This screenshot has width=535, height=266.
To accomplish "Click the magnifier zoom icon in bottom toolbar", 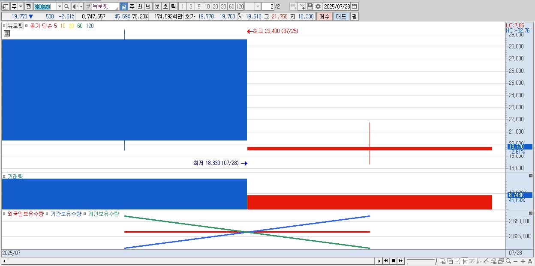I will [508, 261].
